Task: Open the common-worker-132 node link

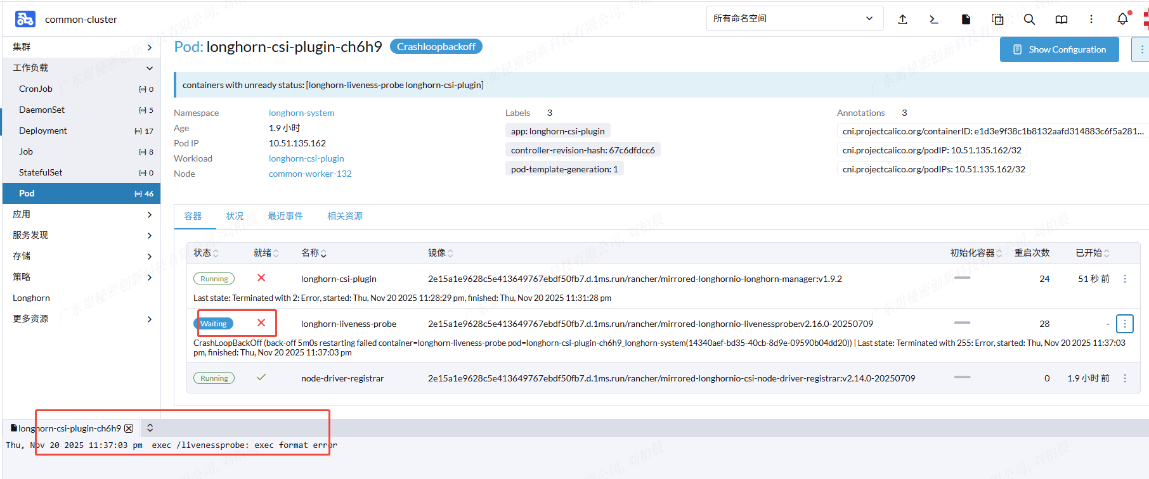Action: coord(310,174)
